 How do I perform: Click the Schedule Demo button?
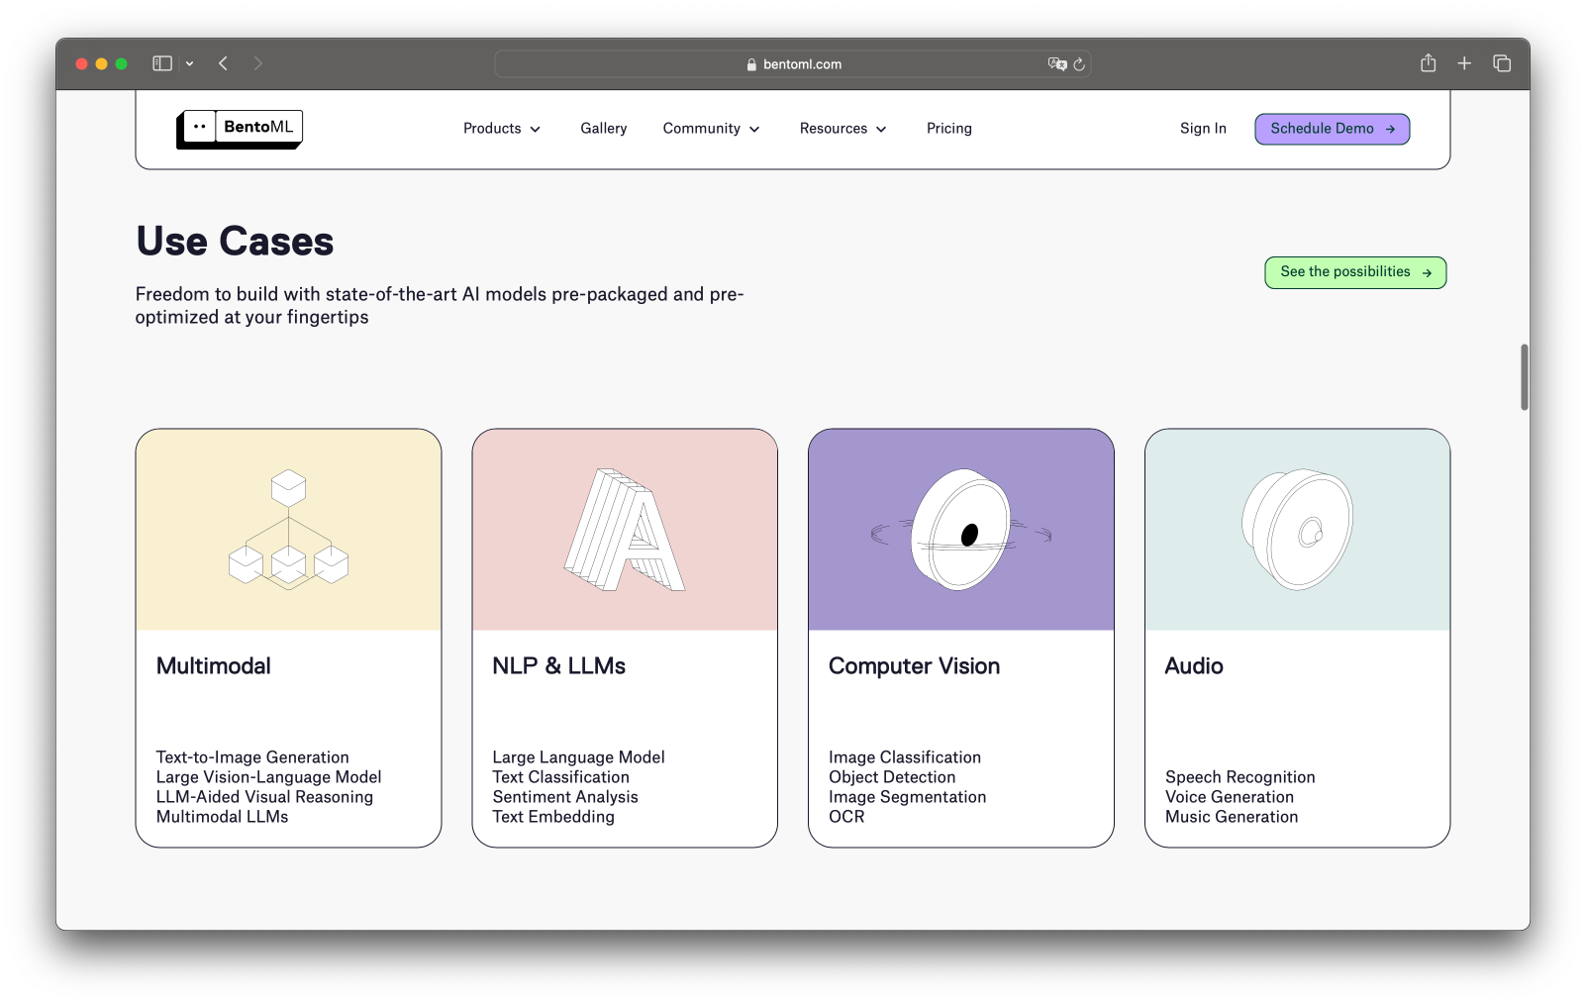pyautogui.click(x=1332, y=129)
